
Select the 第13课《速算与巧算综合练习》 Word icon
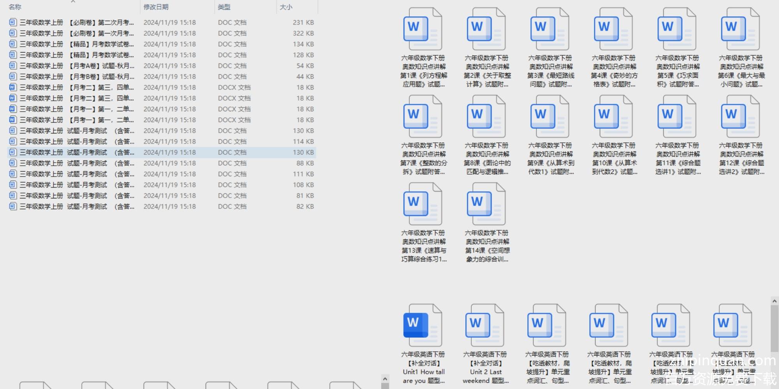click(423, 204)
